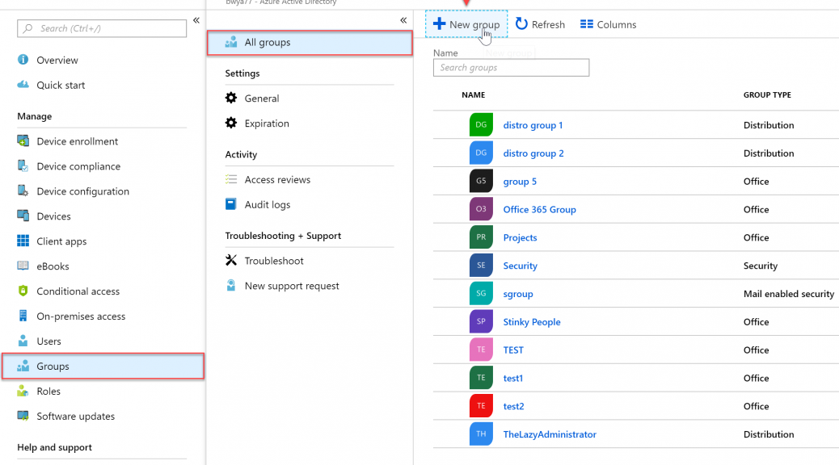Focus the Search groups name field
The height and width of the screenshot is (465, 839).
pyautogui.click(x=511, y=67)
